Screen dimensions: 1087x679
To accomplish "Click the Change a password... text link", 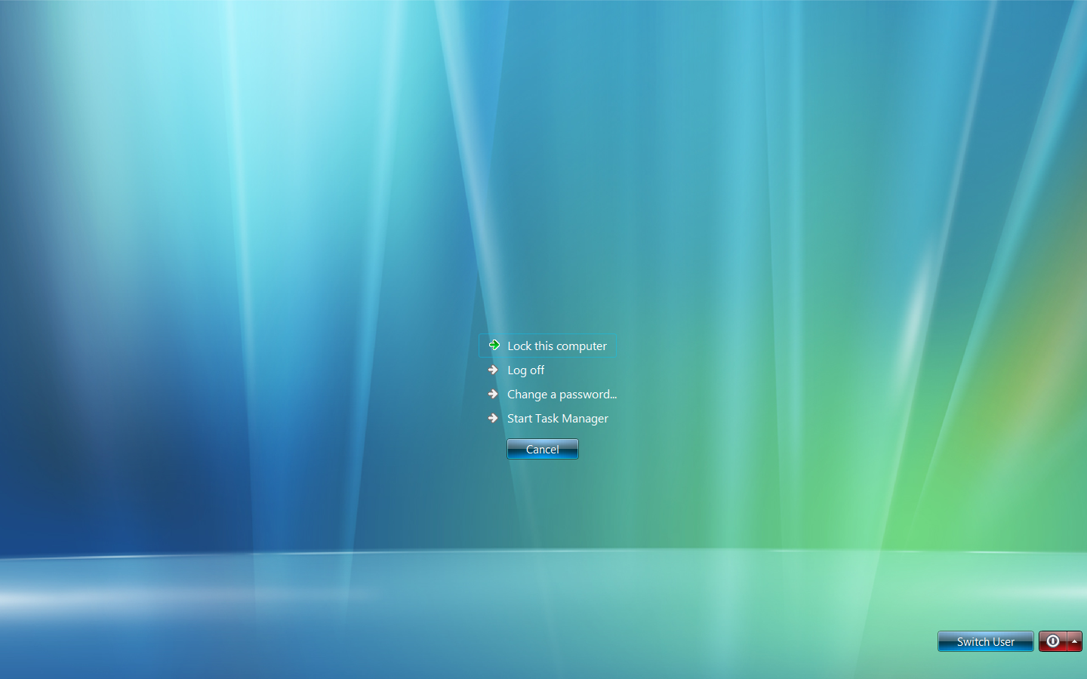I will tap(562, 394).
